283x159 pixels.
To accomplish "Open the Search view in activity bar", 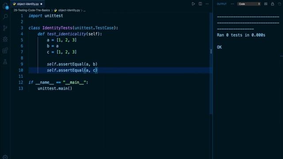I will (x=5, y=17).
